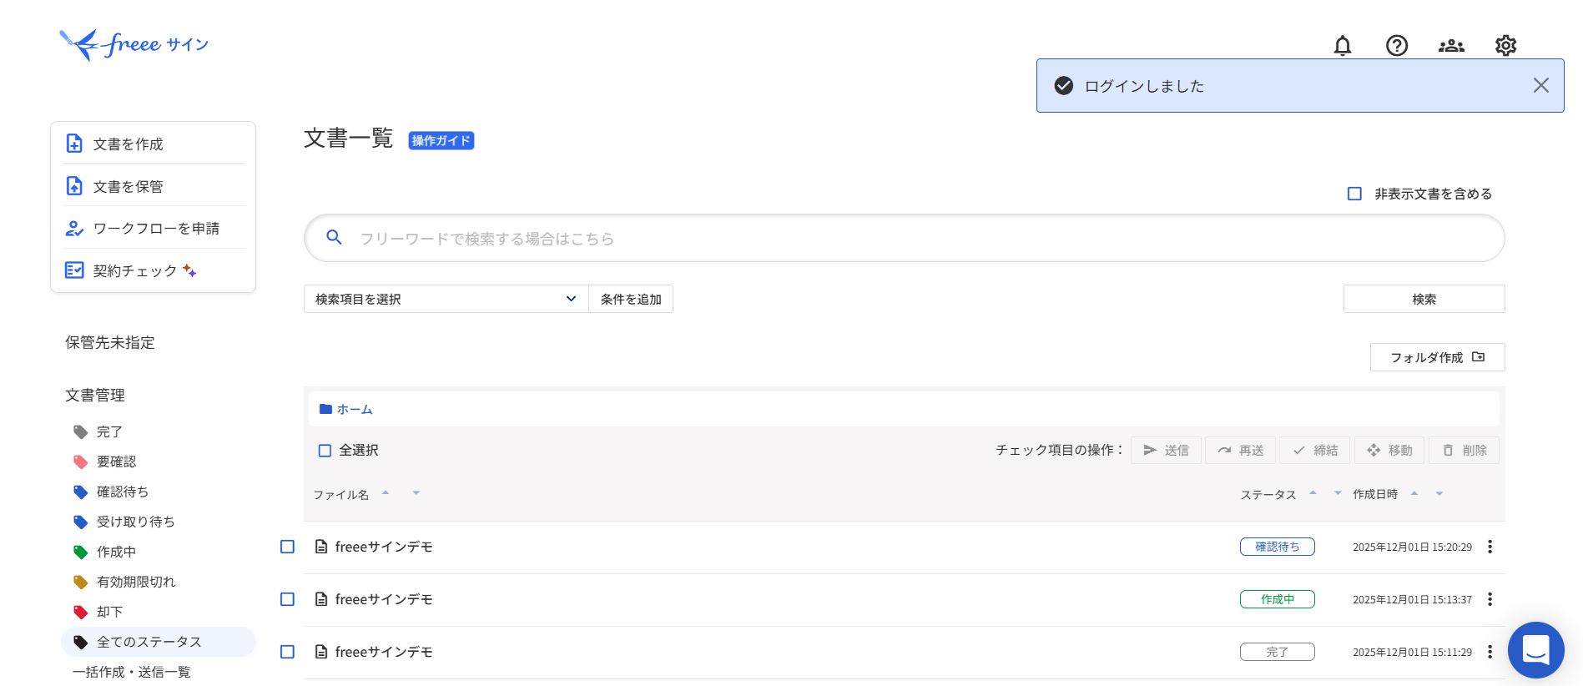Click 文書を保管 in the sidebar
Screen dimensions: 1583x686
pos(154,186)
